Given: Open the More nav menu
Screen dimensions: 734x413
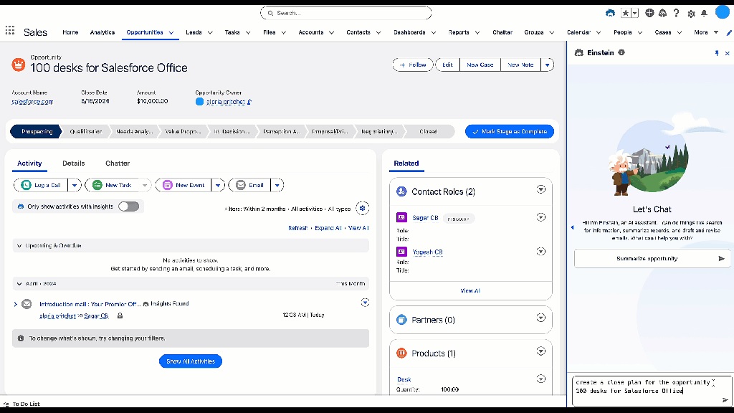Looking at the screenshot, I should coord(706,32).
